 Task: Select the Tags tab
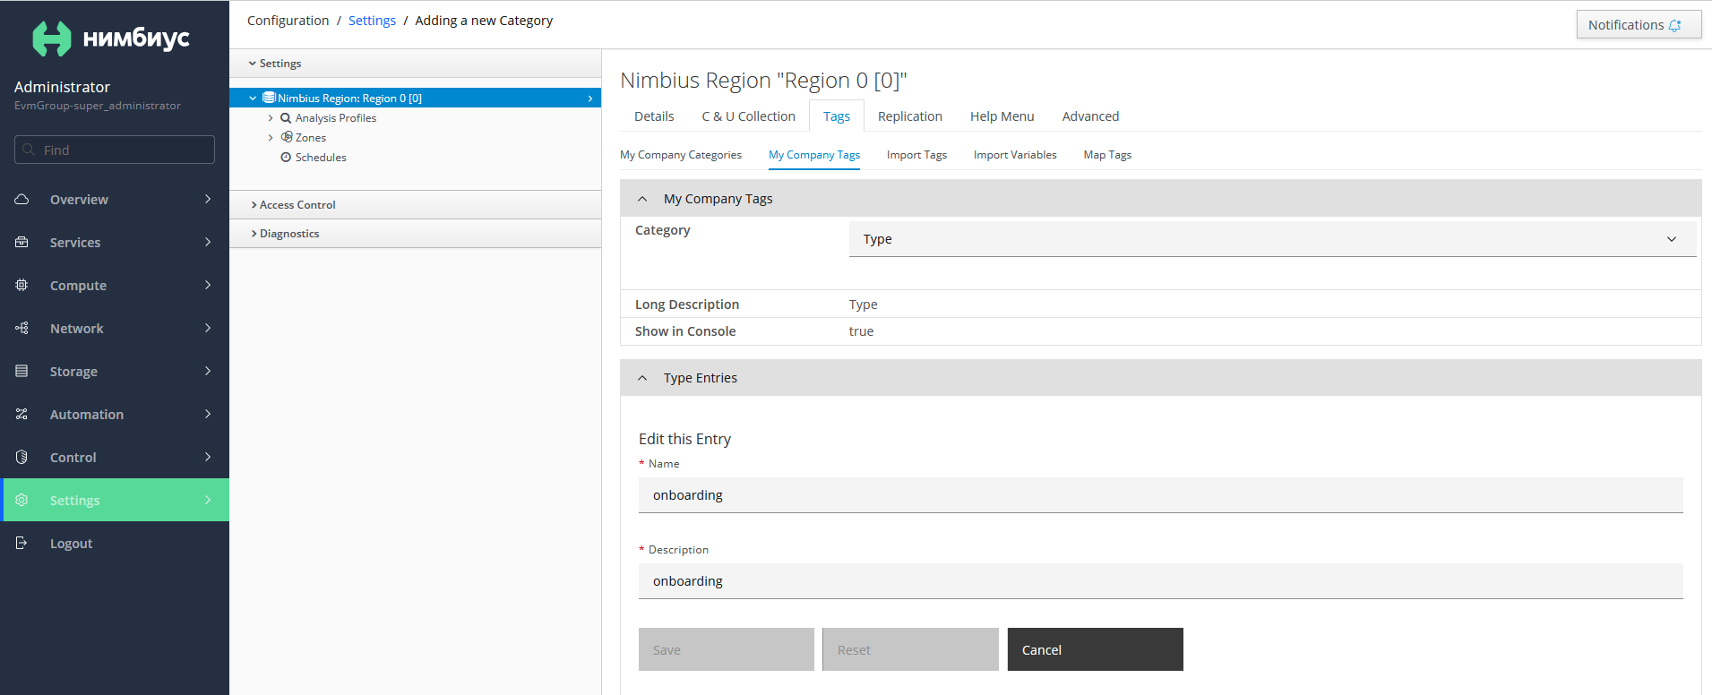pyautogui.click(x=837, y=116)
